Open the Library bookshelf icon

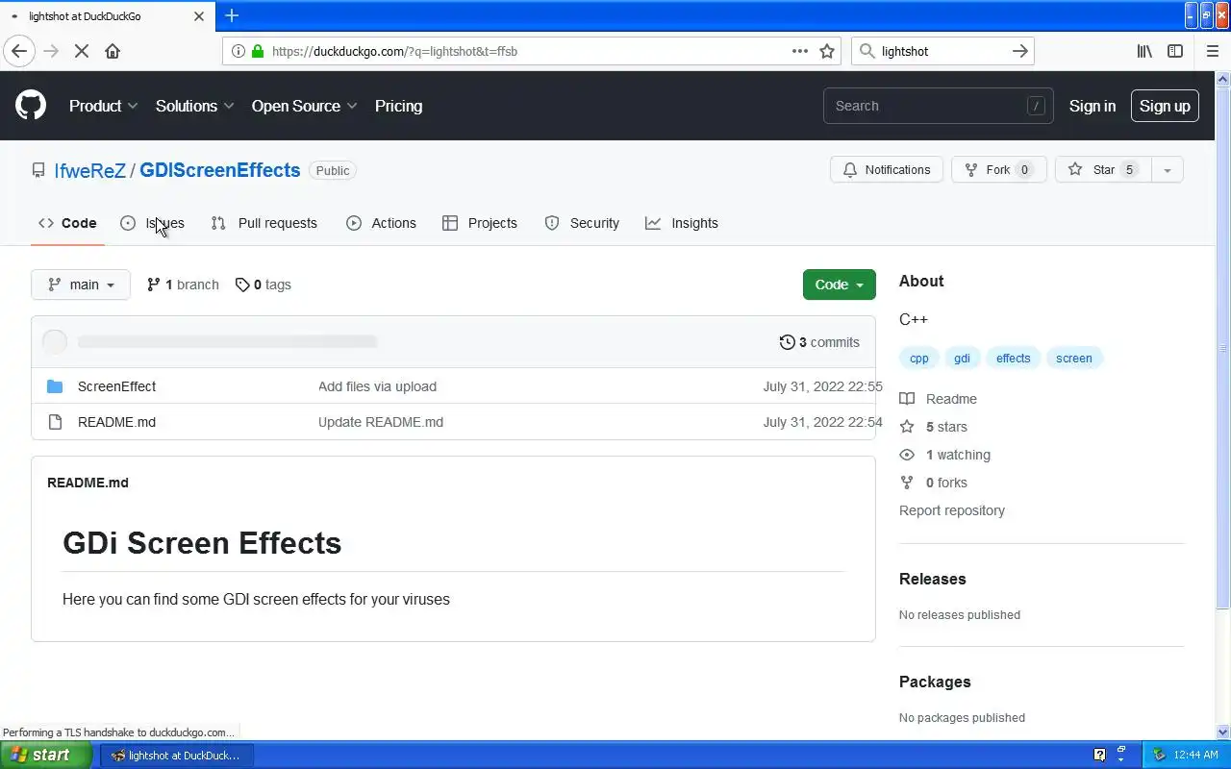click(x=1144, y=51)
